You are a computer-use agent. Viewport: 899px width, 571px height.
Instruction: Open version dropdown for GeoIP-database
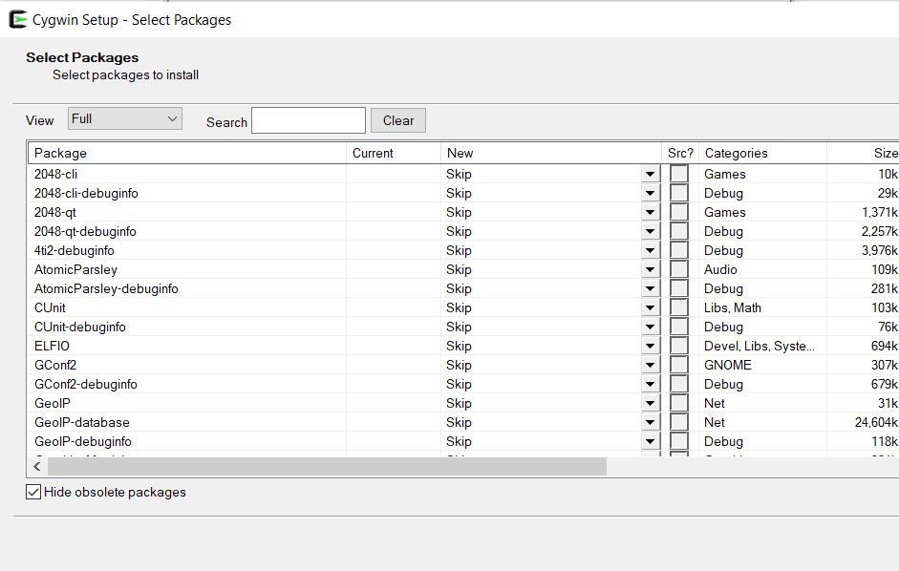point(651,422)
